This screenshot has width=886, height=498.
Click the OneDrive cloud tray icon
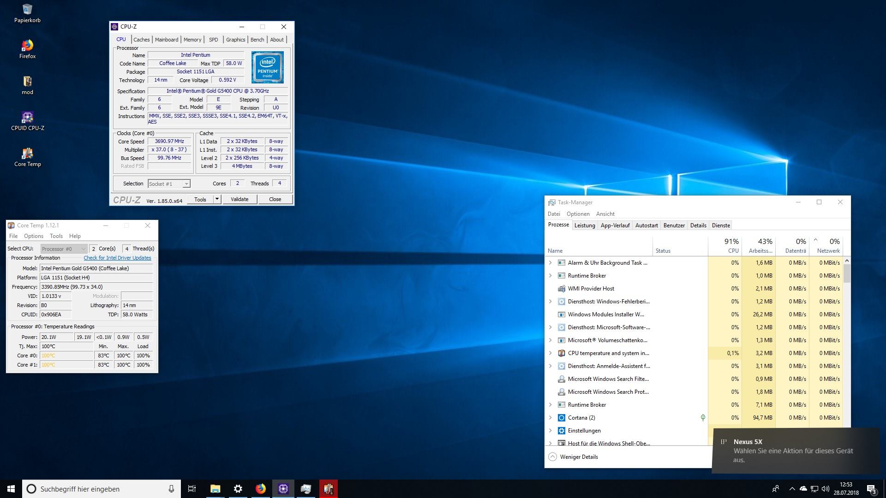(x=803, y=489)
